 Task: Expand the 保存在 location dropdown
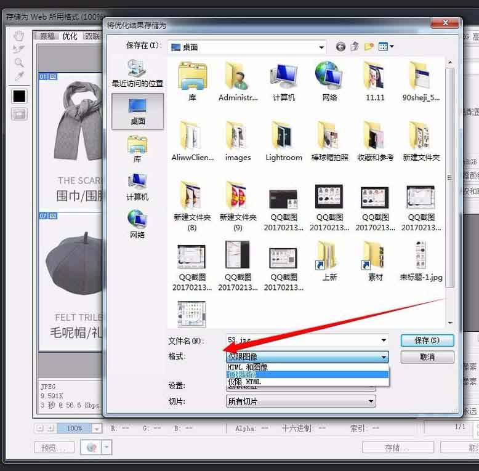coord(321,47)
